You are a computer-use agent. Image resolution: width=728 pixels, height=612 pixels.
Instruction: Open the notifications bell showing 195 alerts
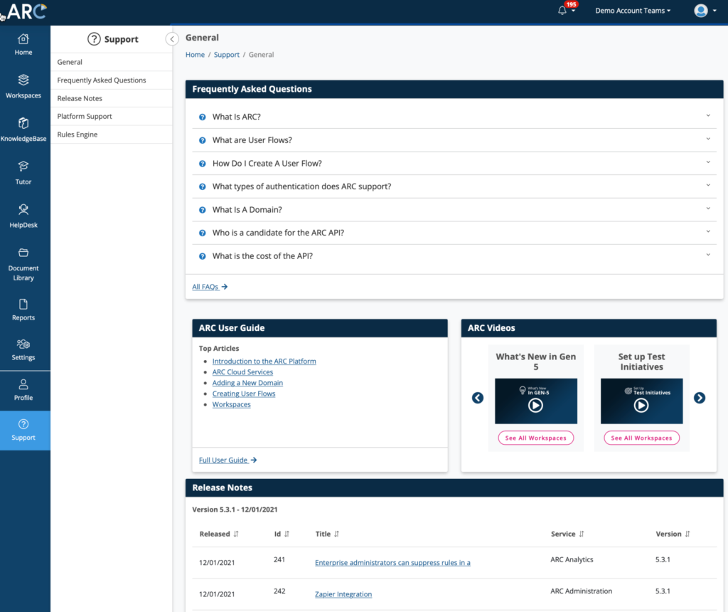(x=562, y=11)
